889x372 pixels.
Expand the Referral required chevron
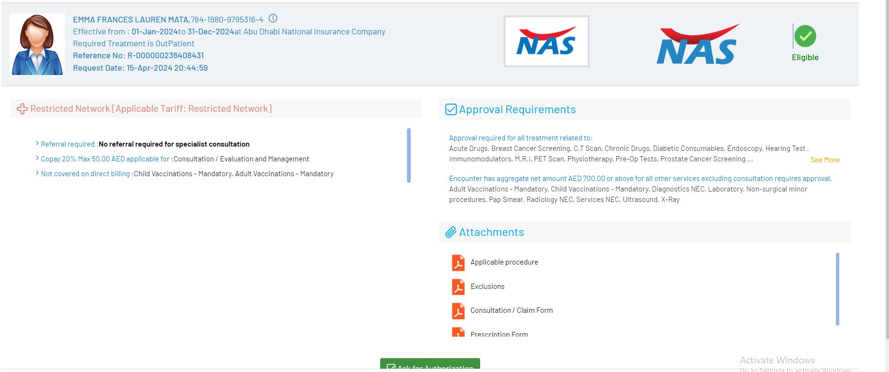click(x=37, y=144)
